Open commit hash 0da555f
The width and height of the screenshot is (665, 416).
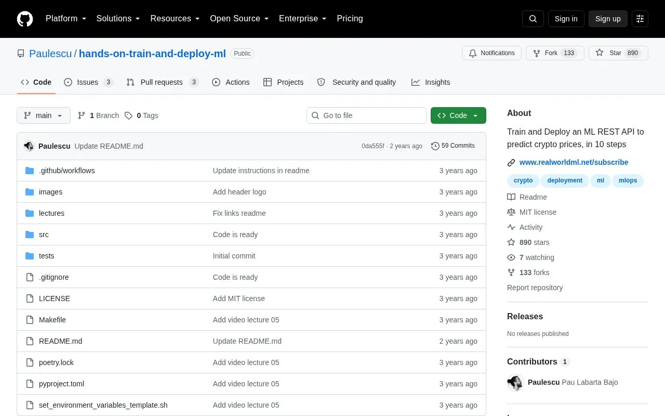click(x=373, y=146)
